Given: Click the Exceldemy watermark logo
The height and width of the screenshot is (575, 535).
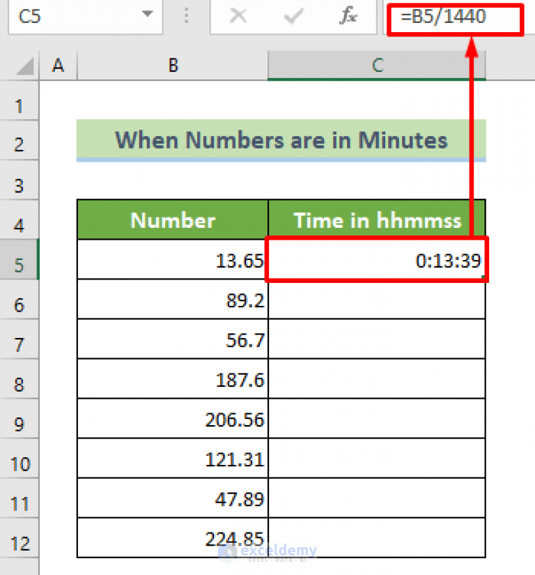Looking at the screenshot, I should click(268, 551).
